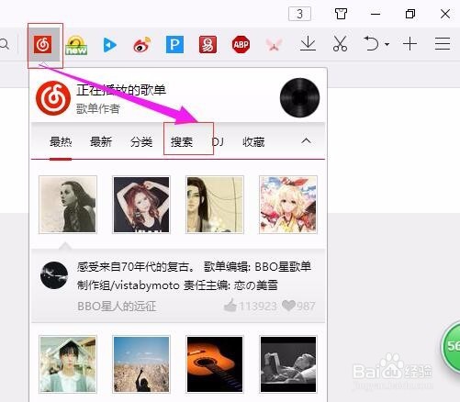The image size is (460, 402).
Task: Select the illustrated long-haired girl playlist cover
Action: [215, 205]
